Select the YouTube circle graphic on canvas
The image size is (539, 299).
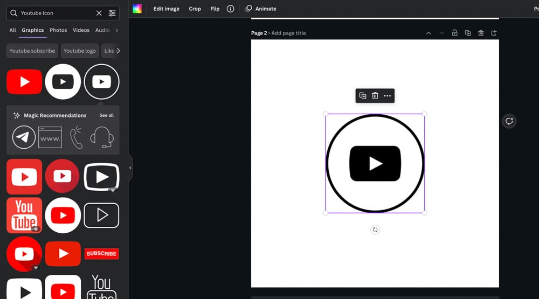[375, 163]
